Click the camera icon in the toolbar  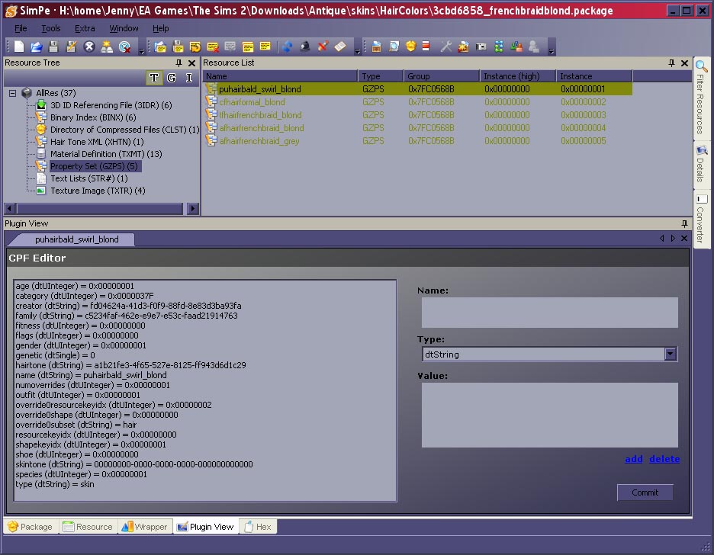coord(481,47)
